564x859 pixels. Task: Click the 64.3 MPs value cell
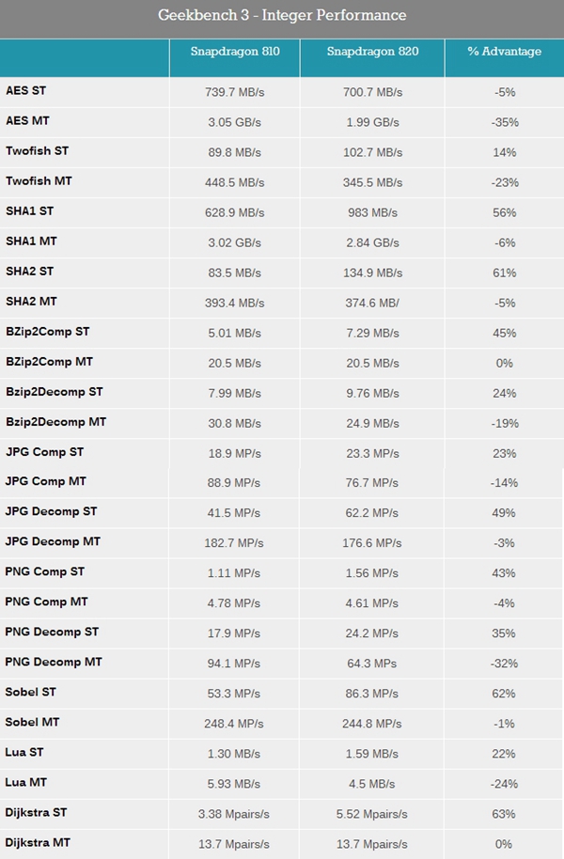pos(371,664)
